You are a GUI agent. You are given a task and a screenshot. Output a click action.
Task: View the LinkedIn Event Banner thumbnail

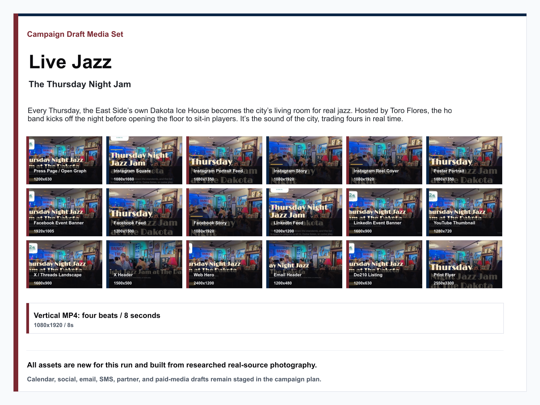[x=384, y=212]
